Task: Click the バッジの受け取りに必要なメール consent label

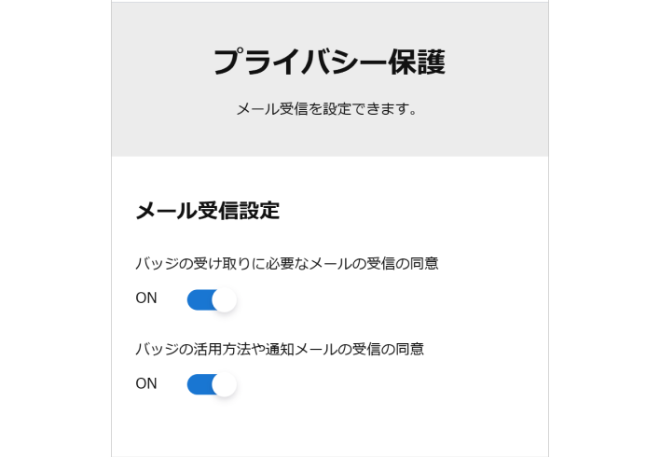Action: (x=287, y=264)
